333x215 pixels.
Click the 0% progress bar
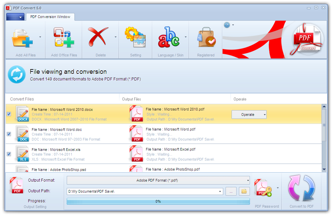point(158,201)
